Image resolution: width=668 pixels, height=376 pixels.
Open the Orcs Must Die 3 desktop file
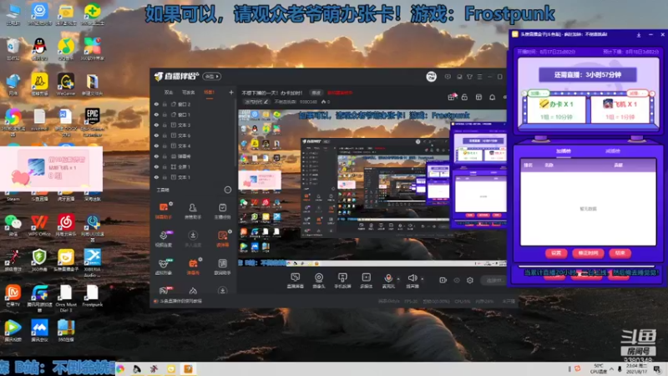(x=66, y=298)
